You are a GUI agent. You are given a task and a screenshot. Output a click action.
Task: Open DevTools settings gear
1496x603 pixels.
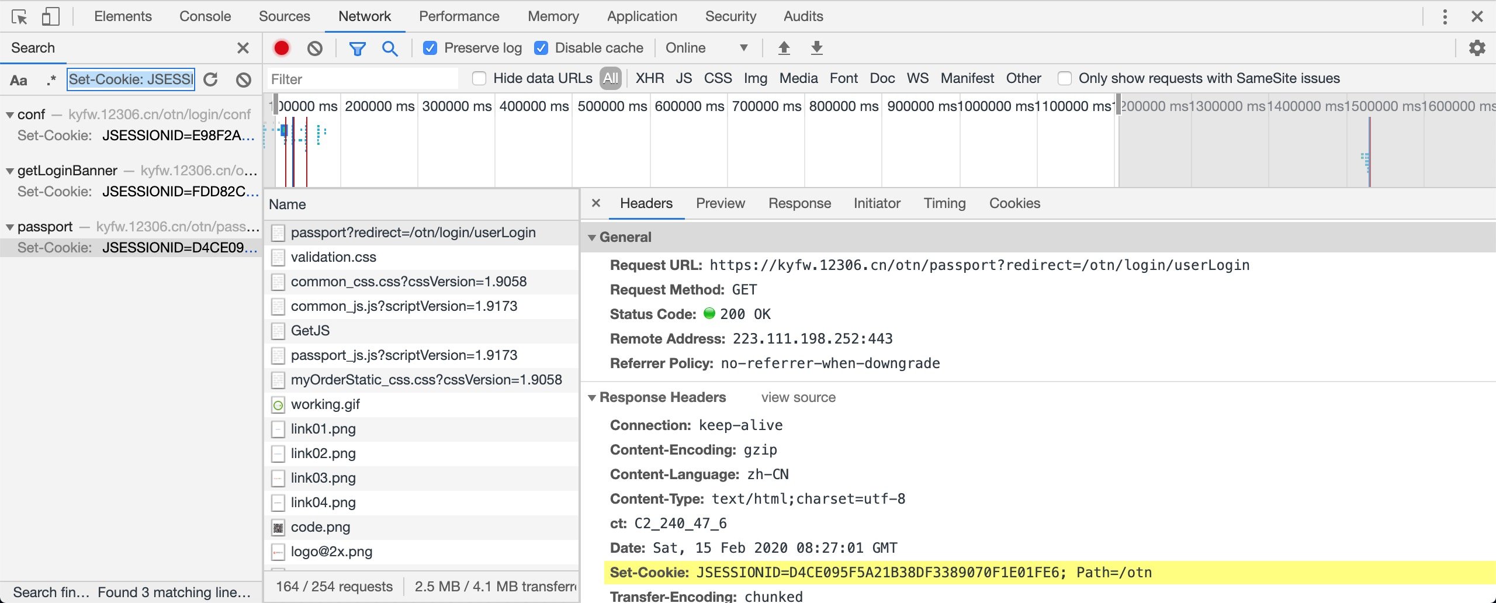[1477, 48]
